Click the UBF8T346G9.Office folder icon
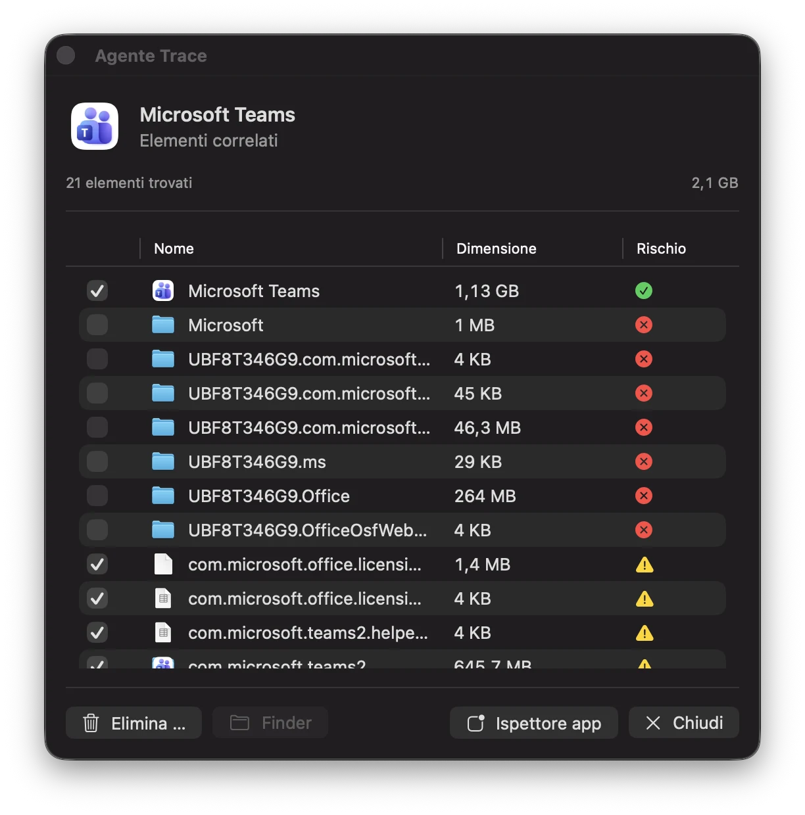 163,496
